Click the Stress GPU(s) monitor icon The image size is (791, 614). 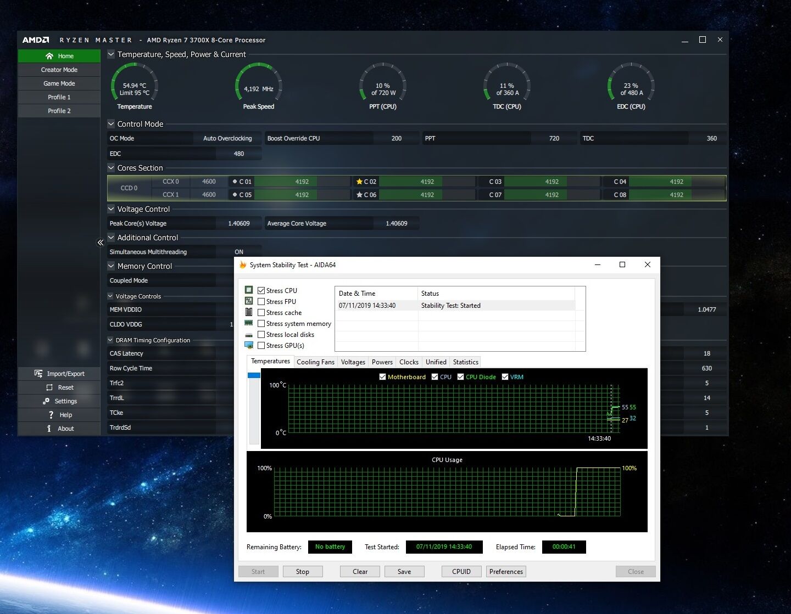(249, 345)
